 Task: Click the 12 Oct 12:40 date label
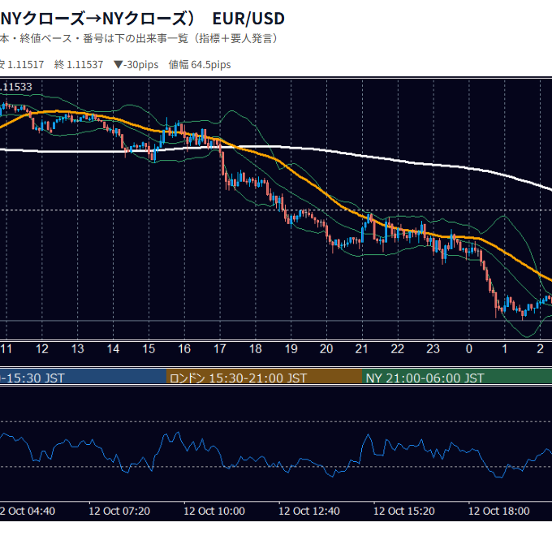309,511
